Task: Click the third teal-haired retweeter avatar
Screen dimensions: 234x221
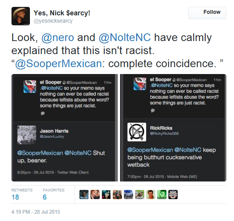Action: (x=106, y=195)
